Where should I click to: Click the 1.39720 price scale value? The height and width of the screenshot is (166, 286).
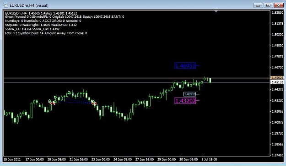(x=277, y=133)
